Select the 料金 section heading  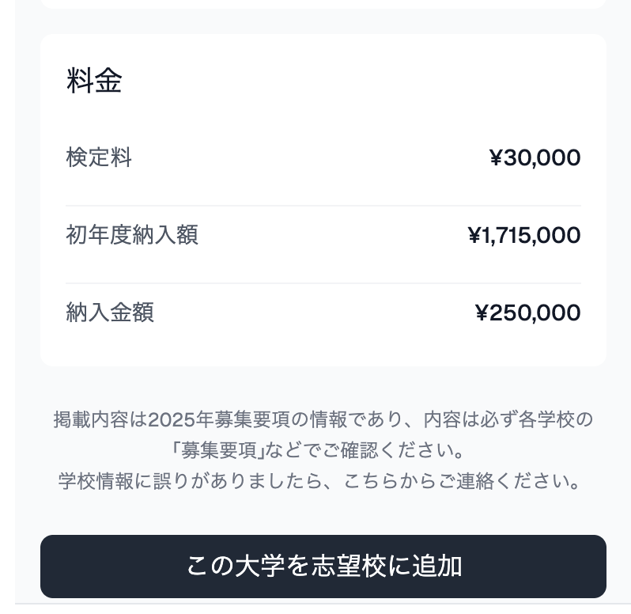pyautogui.click(x=94, y=81)
